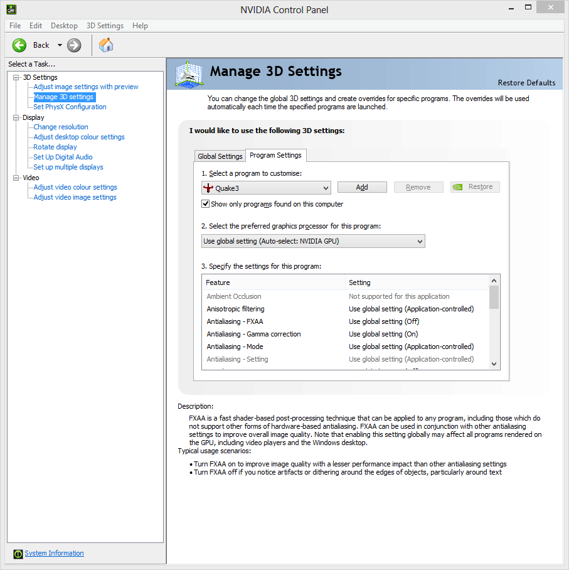Open Set up multiple displays
This screenshot has width=569, height=570.
point(68,167)
